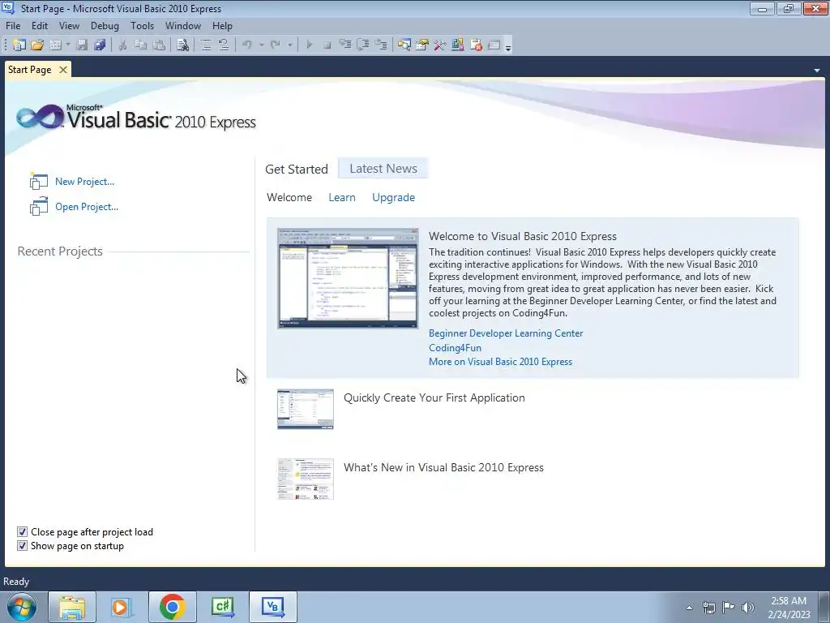This screenshot has width=830, height=623.
Task: Click the New Project icon beside the link
Action: click(39, 181)
